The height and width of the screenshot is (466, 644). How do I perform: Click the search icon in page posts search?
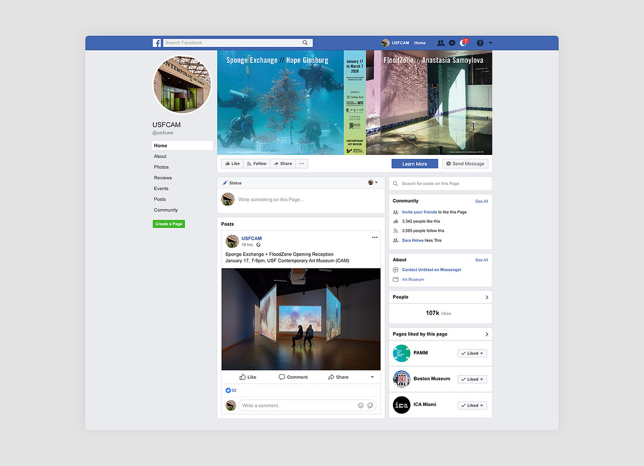[395, 184]
